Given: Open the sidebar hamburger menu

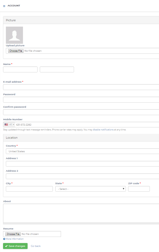Looking at the screenshot, I should (4, 6).
